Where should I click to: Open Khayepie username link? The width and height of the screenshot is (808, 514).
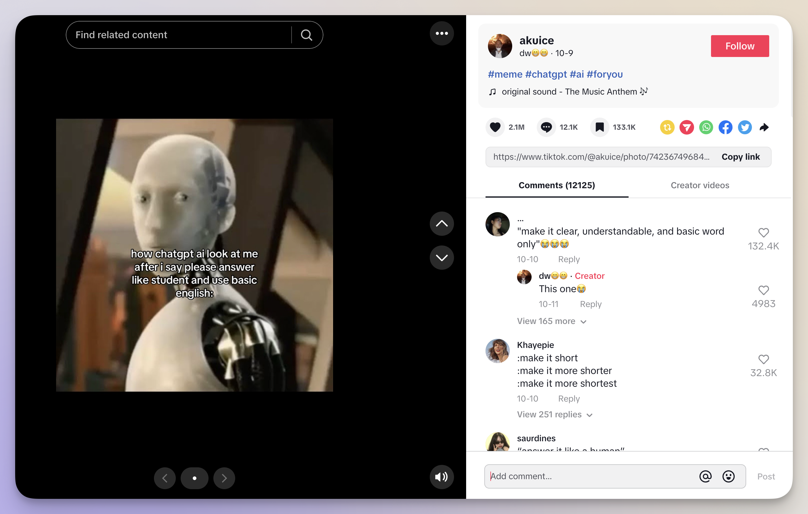click(535, 345)
